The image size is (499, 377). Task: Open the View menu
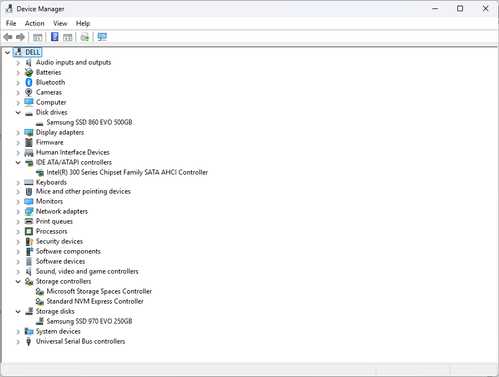click(60, 23)
